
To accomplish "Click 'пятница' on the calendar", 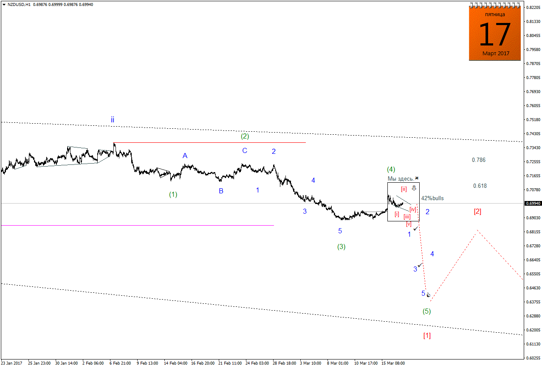I will click(x=495, y=14).
